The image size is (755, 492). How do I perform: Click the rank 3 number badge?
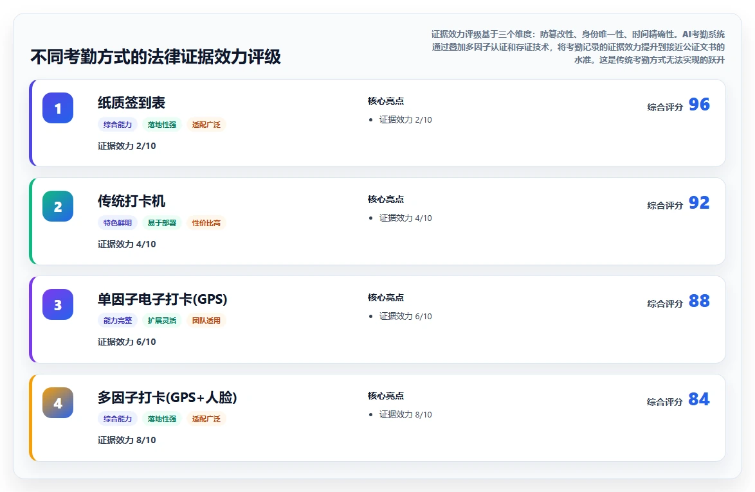click(58, 304)
